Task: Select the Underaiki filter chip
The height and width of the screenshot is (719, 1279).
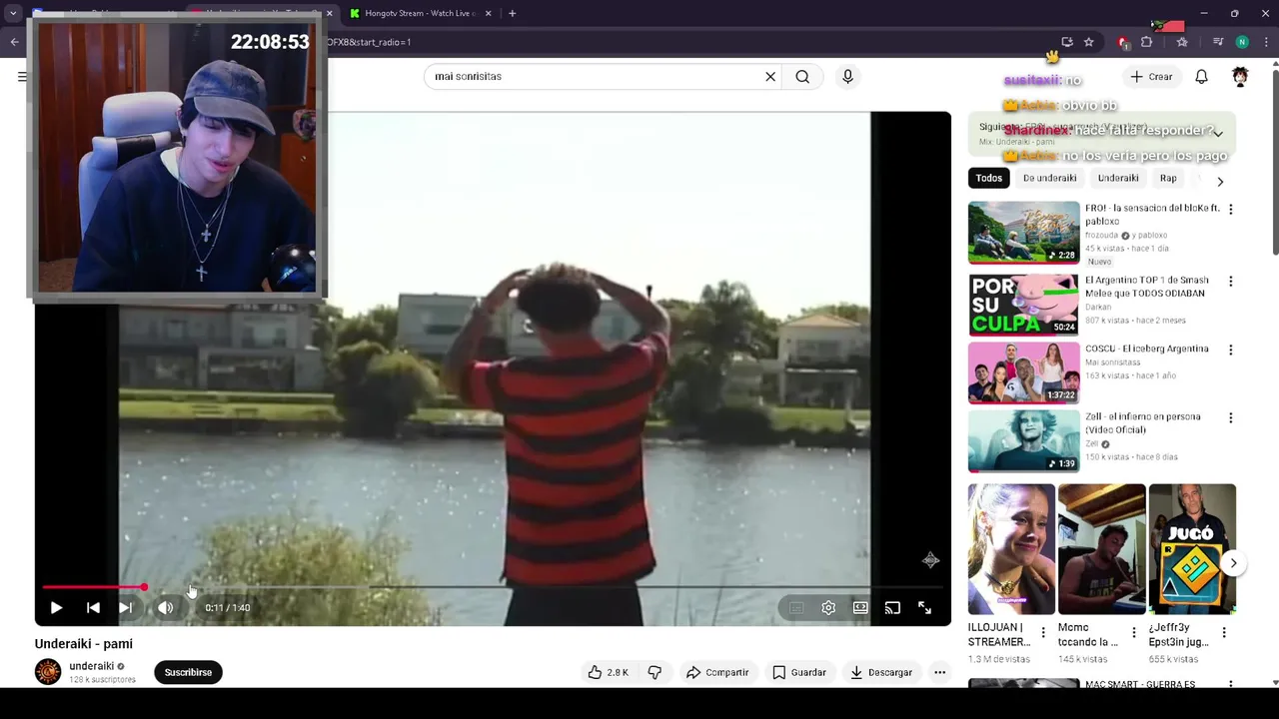Action: (x=1118, y=178)
